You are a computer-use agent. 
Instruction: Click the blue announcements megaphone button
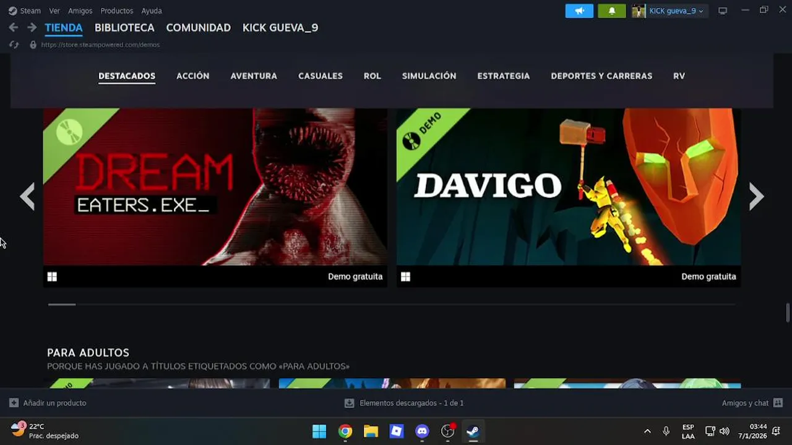tap(579, 11)
